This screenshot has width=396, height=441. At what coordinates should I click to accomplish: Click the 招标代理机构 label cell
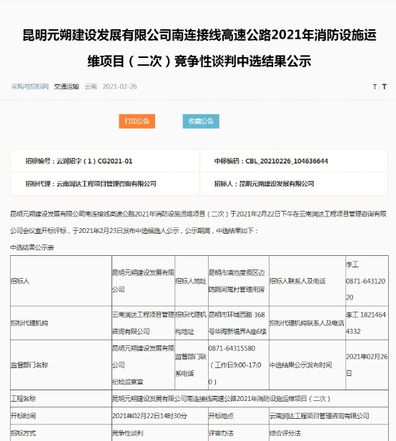pyautogui.click(x=61, y=323)
